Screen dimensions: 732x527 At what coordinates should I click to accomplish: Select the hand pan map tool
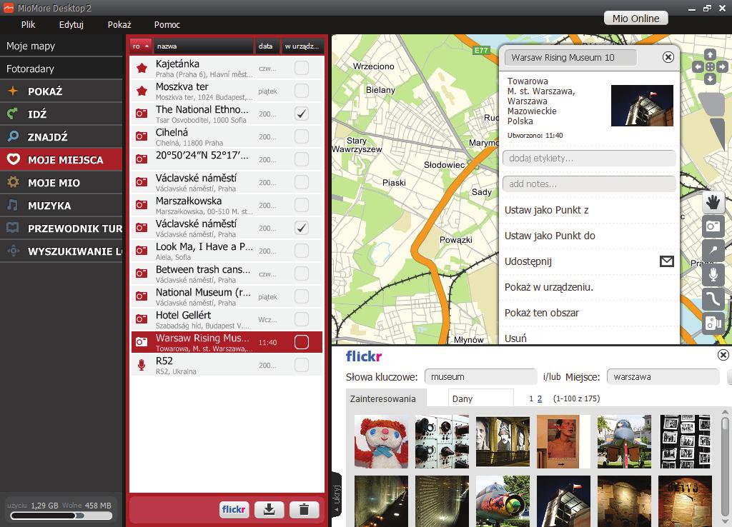click(x=713, y=202)
